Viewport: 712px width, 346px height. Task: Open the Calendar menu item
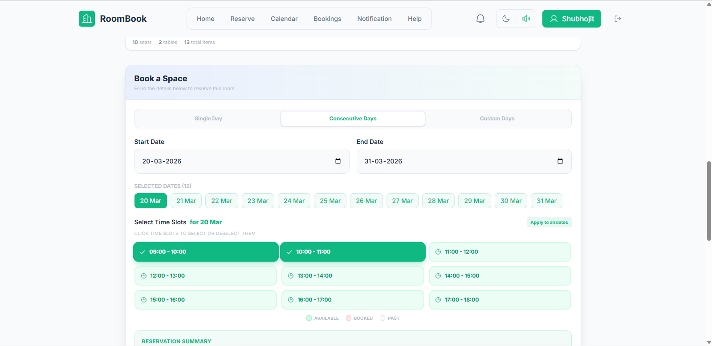tap(284, 19)
